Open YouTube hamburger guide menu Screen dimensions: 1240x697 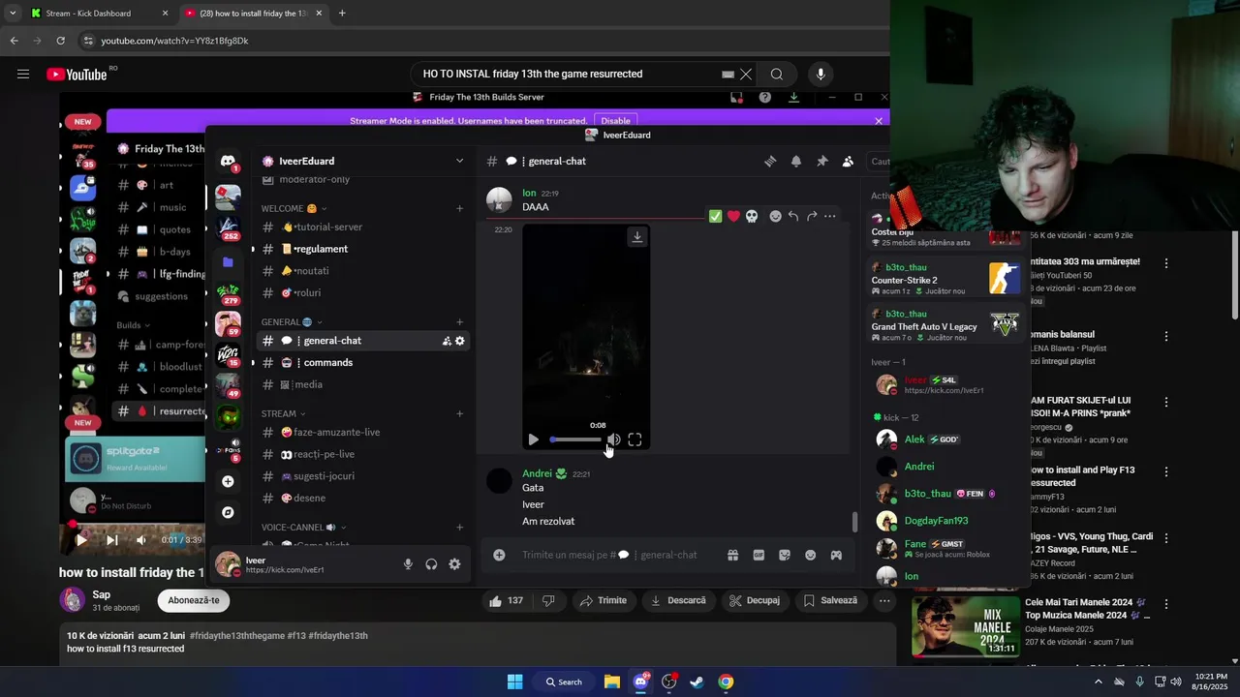point(23,75)
